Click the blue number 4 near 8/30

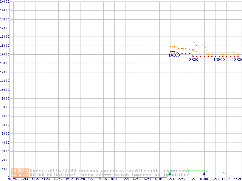(204, 174)
